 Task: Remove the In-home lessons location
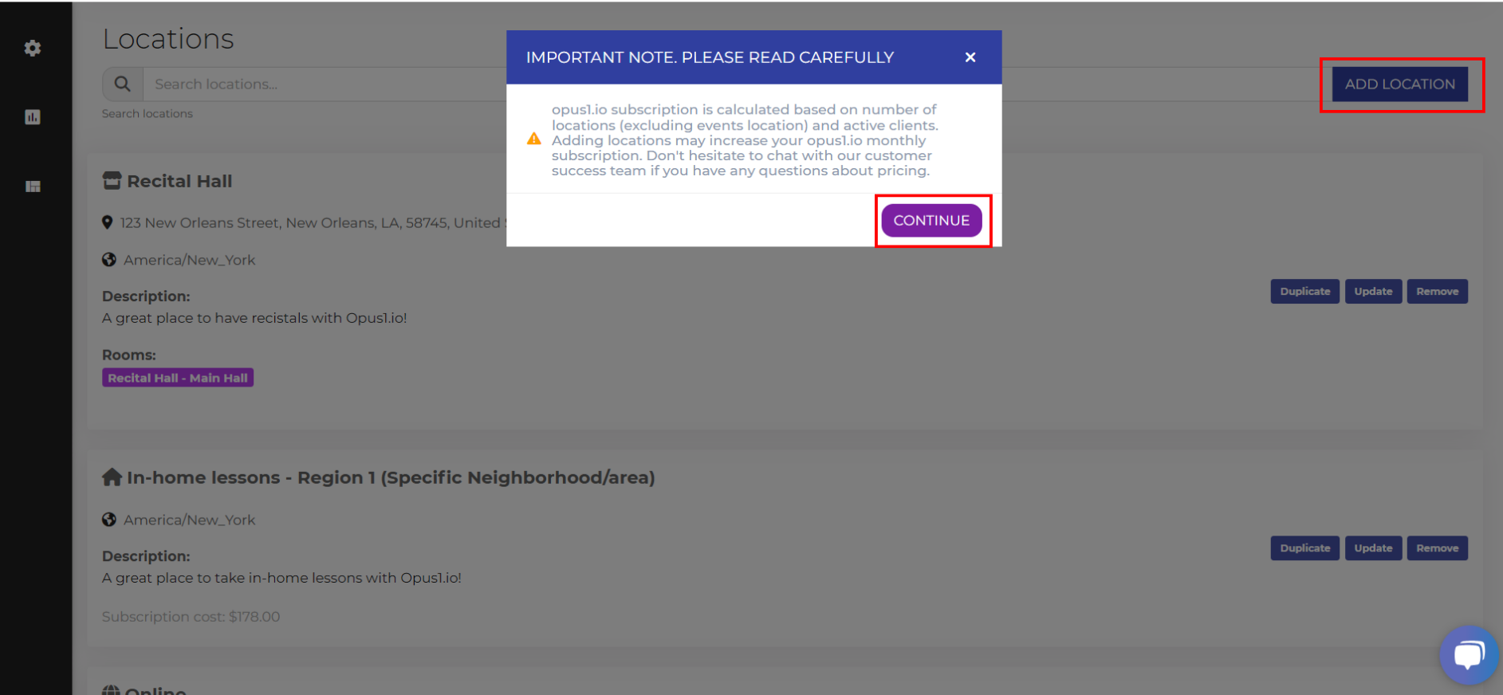tap(1437, 548)
